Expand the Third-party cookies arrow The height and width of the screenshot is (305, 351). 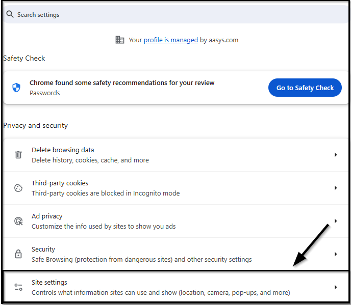[336, 188]
